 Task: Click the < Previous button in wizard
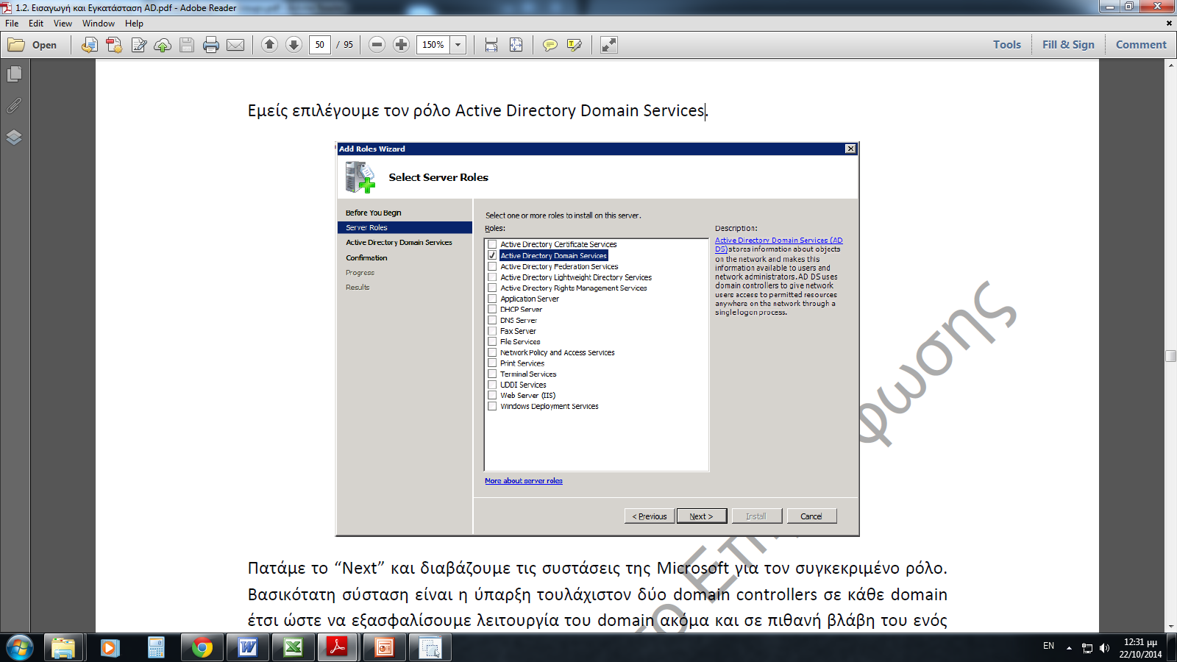click(649, 516)
